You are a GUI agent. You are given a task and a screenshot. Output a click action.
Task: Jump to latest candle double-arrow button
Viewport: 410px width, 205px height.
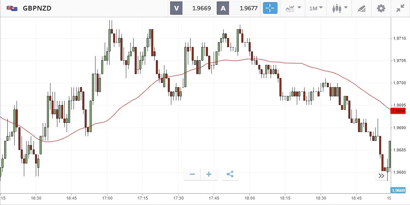click(381, 176)
